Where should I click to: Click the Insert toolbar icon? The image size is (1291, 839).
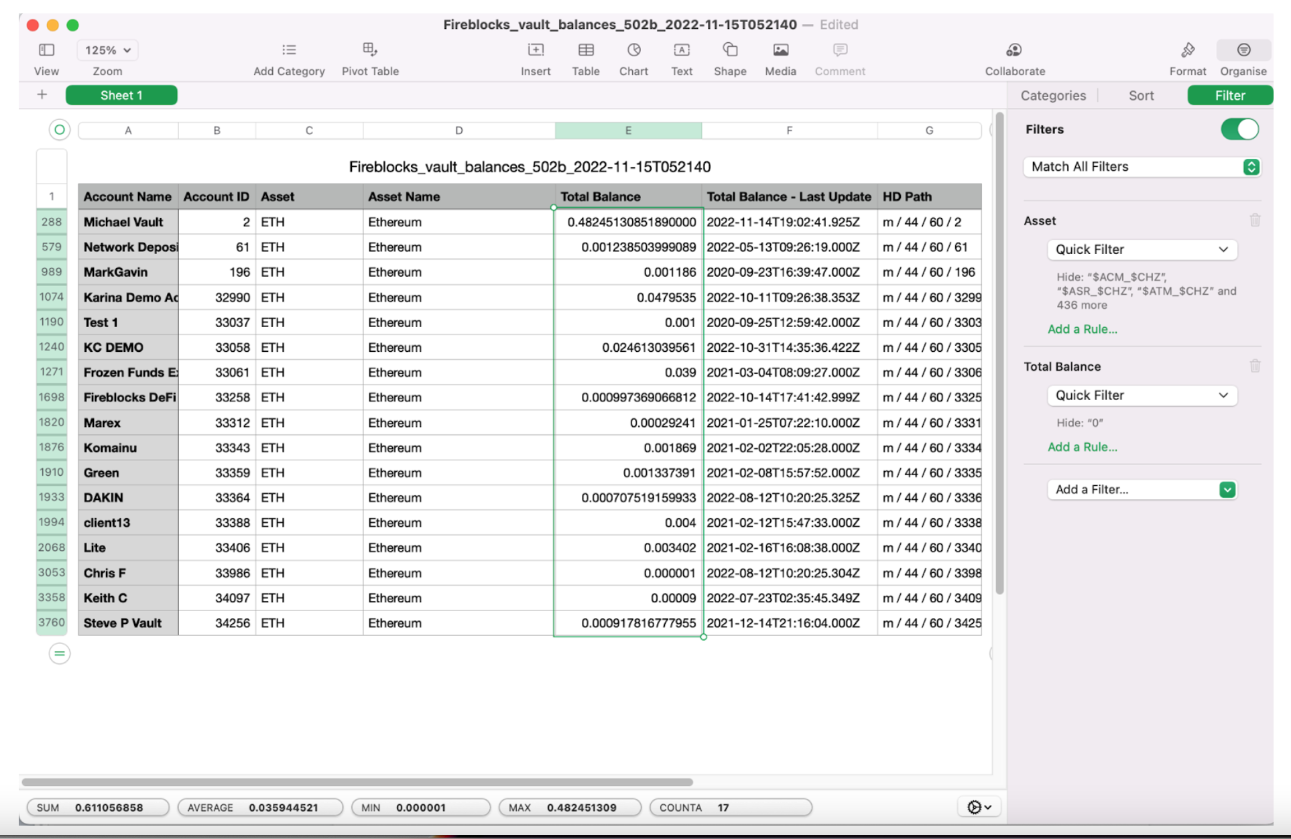pos(536,50)
